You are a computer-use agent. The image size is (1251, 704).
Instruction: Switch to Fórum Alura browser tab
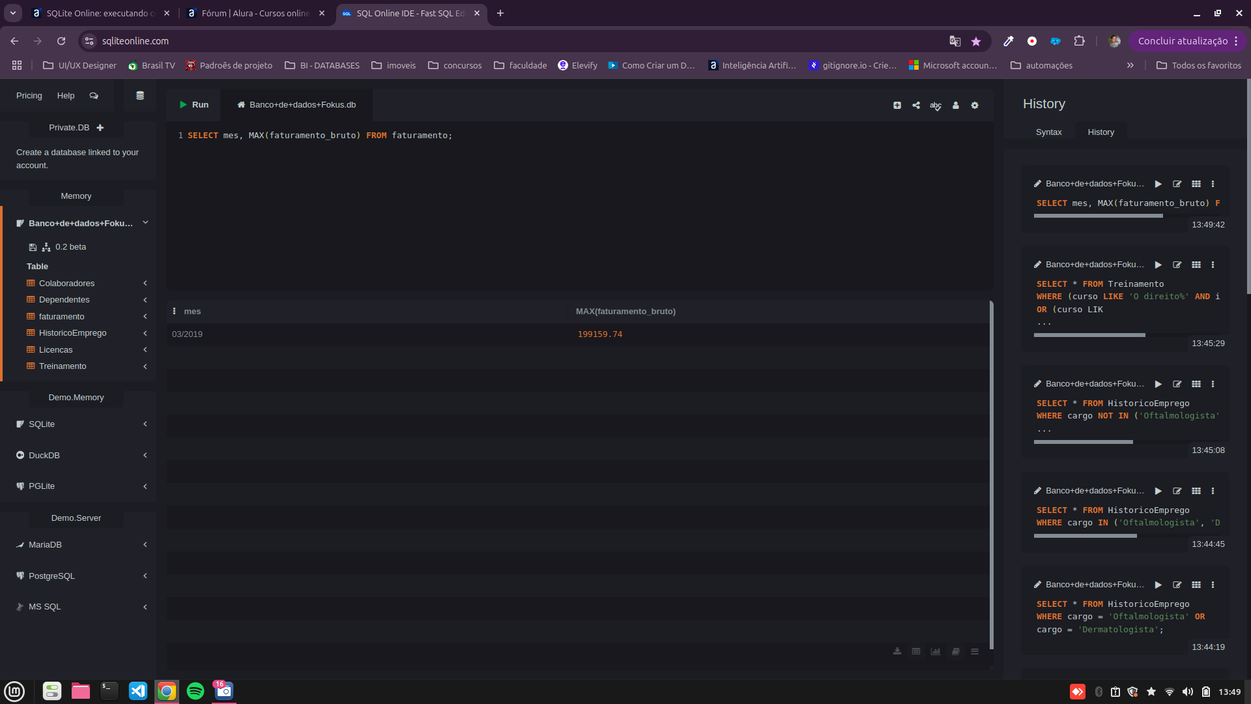pos(255,13)
